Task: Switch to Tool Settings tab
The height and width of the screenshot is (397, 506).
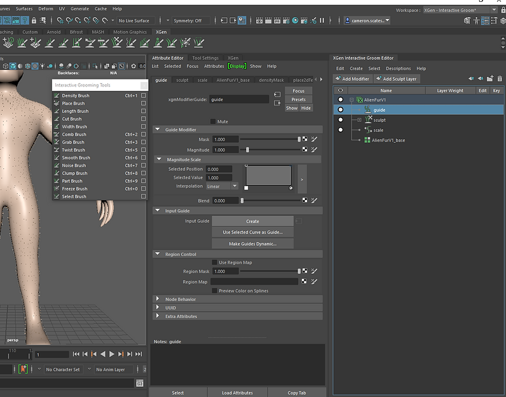Action: [205, 58]
